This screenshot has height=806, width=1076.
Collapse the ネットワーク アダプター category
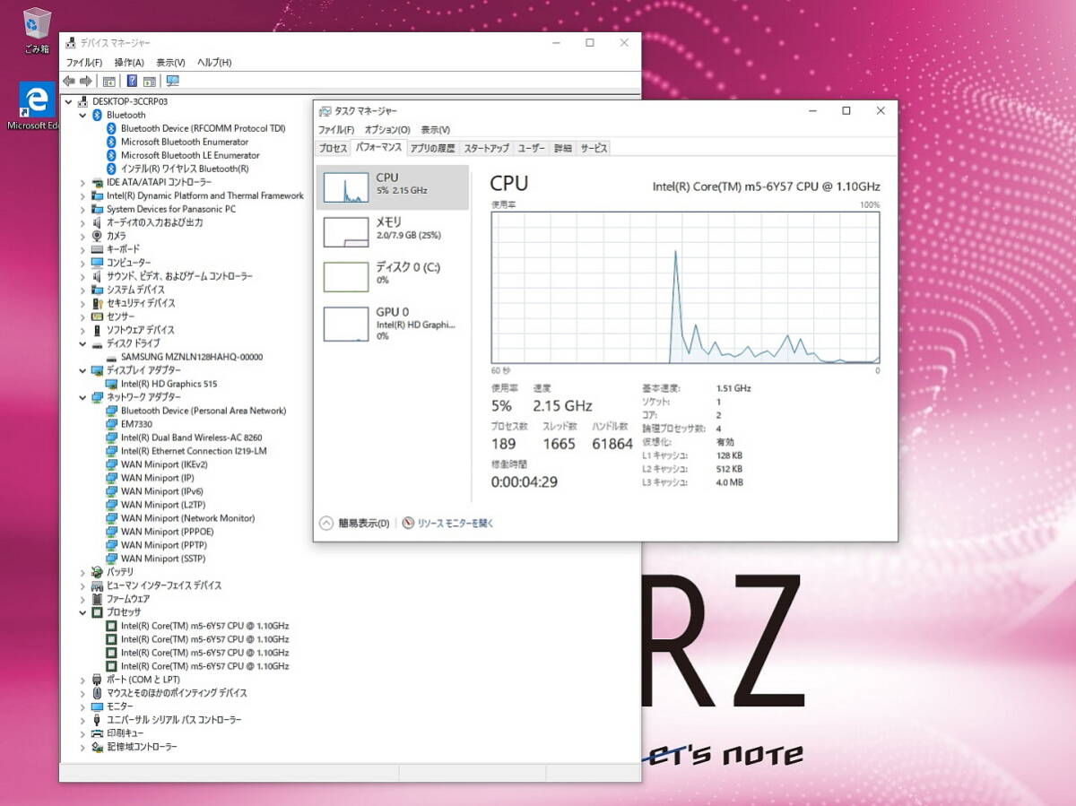(x=83, y=397)
